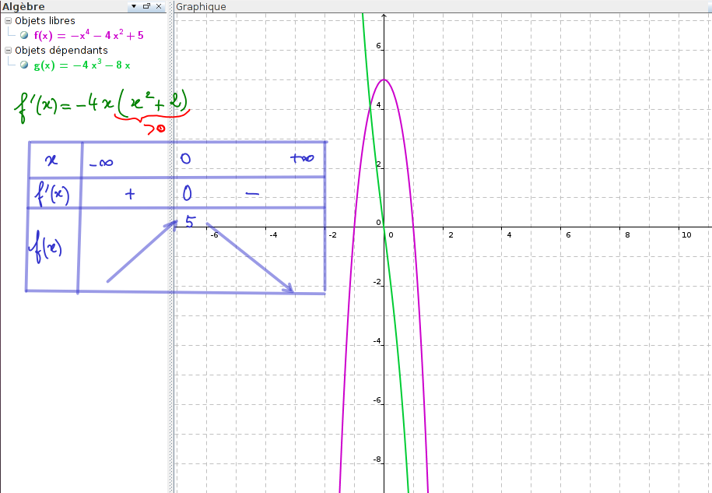This screenshot has height=493, width=712.
Task: Click the Objets libres folder label
Action: coord(45,21)
